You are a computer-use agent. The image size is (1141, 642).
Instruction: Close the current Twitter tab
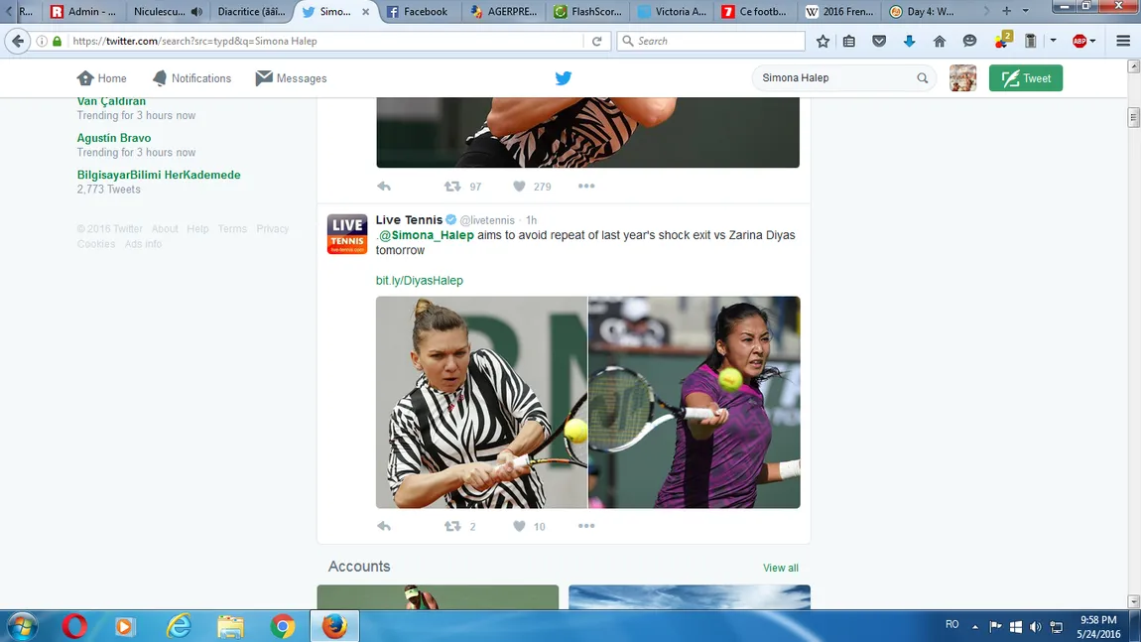click(x=365, y=12)
